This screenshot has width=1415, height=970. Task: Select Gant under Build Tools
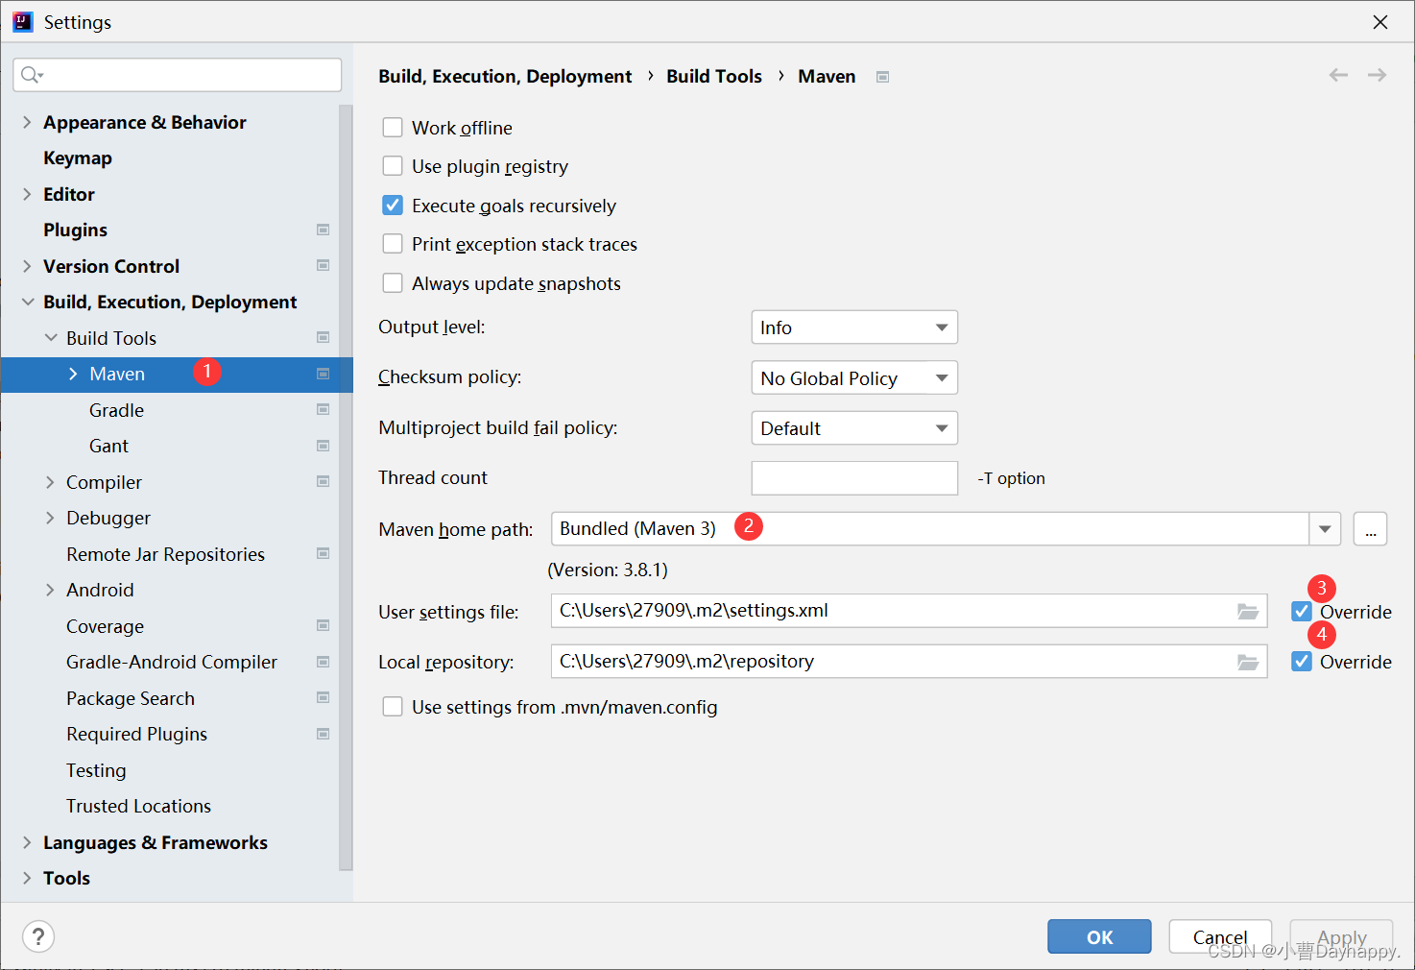[108, 446]
